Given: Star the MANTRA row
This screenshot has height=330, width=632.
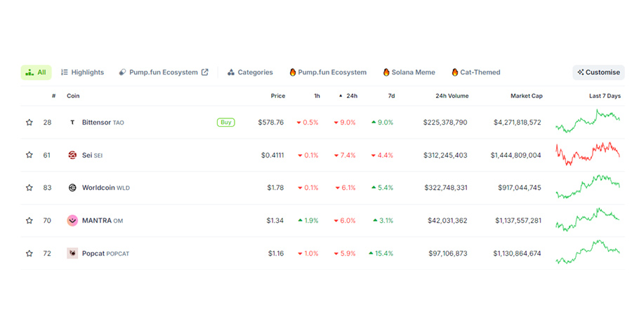Looking at the screenshot, I should point(29,221).
